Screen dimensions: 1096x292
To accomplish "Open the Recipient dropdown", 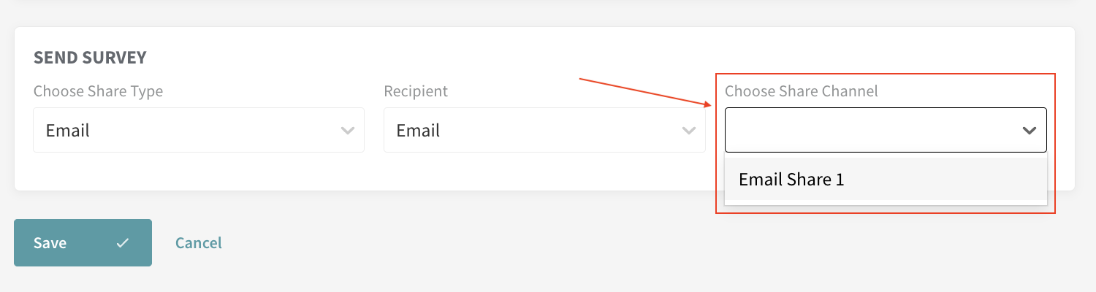I will [x=544, y=131].
